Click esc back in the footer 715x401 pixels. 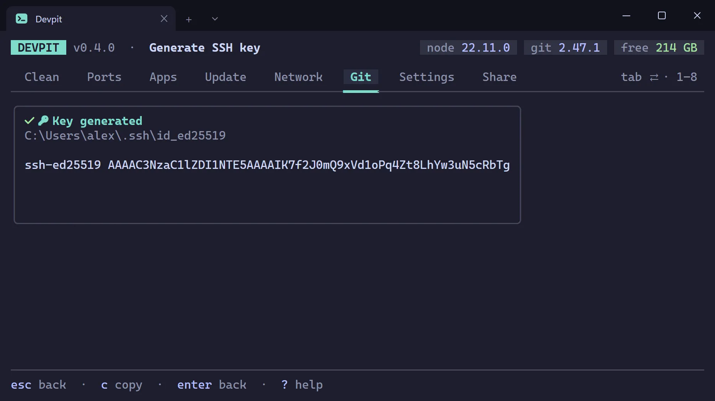[x=39, y=384]
